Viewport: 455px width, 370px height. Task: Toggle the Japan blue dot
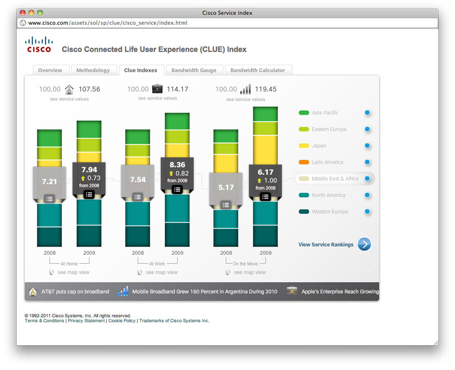367,146
